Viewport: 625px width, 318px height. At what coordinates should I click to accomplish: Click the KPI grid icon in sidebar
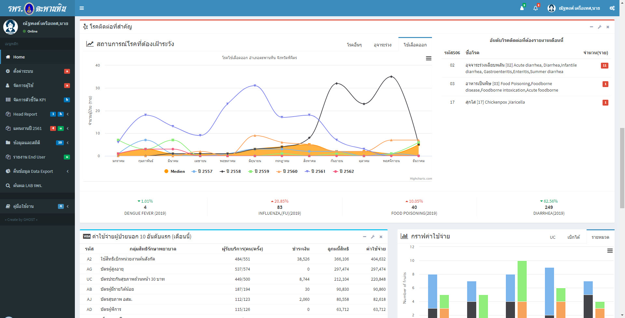point(8,100)
